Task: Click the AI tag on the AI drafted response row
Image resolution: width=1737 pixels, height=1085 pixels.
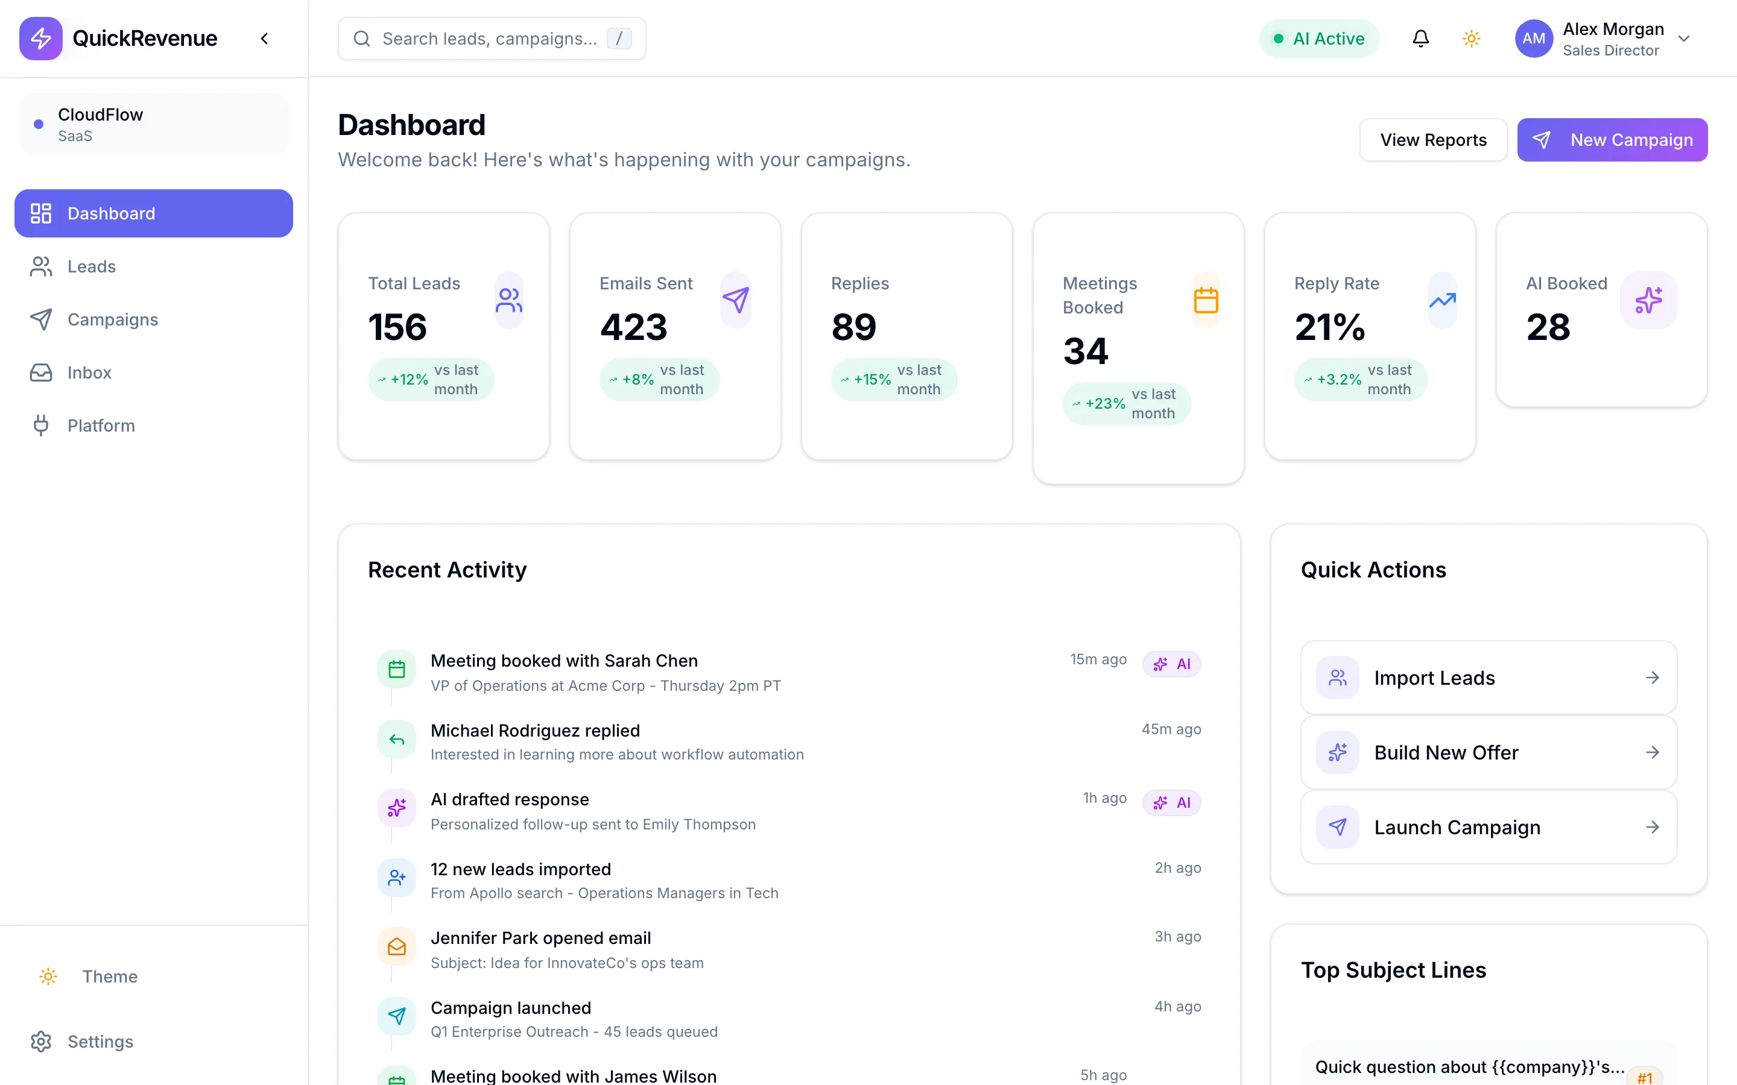Action: click(1171, 802)
